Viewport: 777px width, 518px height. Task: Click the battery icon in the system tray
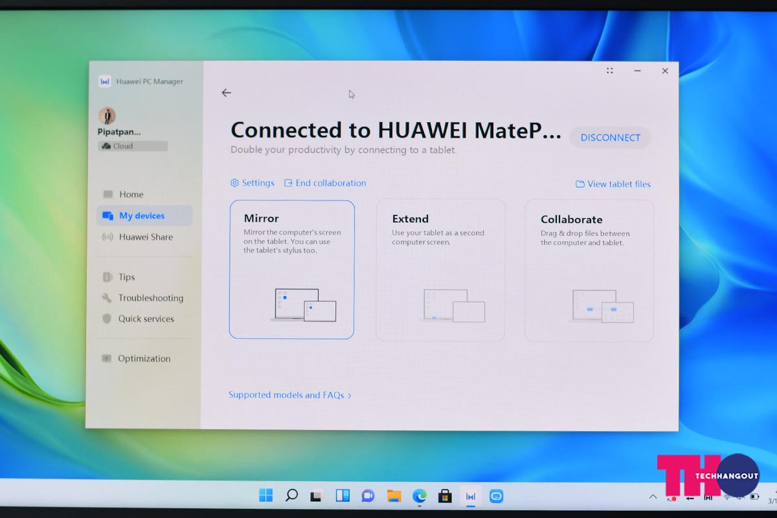pos(755,497)
